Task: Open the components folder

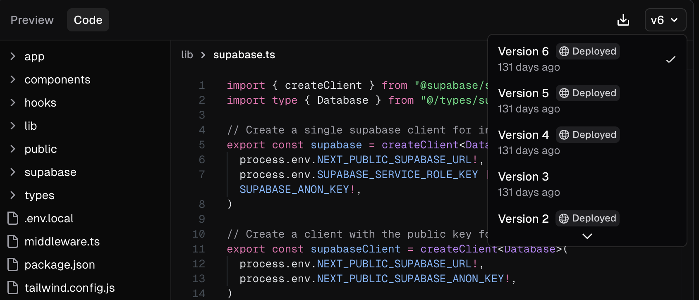Action: (x=57, y=80)
